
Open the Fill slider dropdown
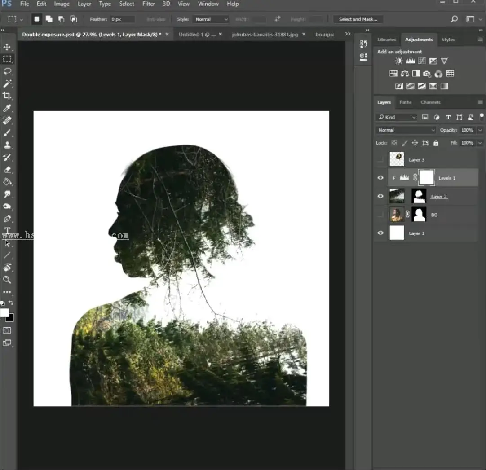[x=480, y=143]
